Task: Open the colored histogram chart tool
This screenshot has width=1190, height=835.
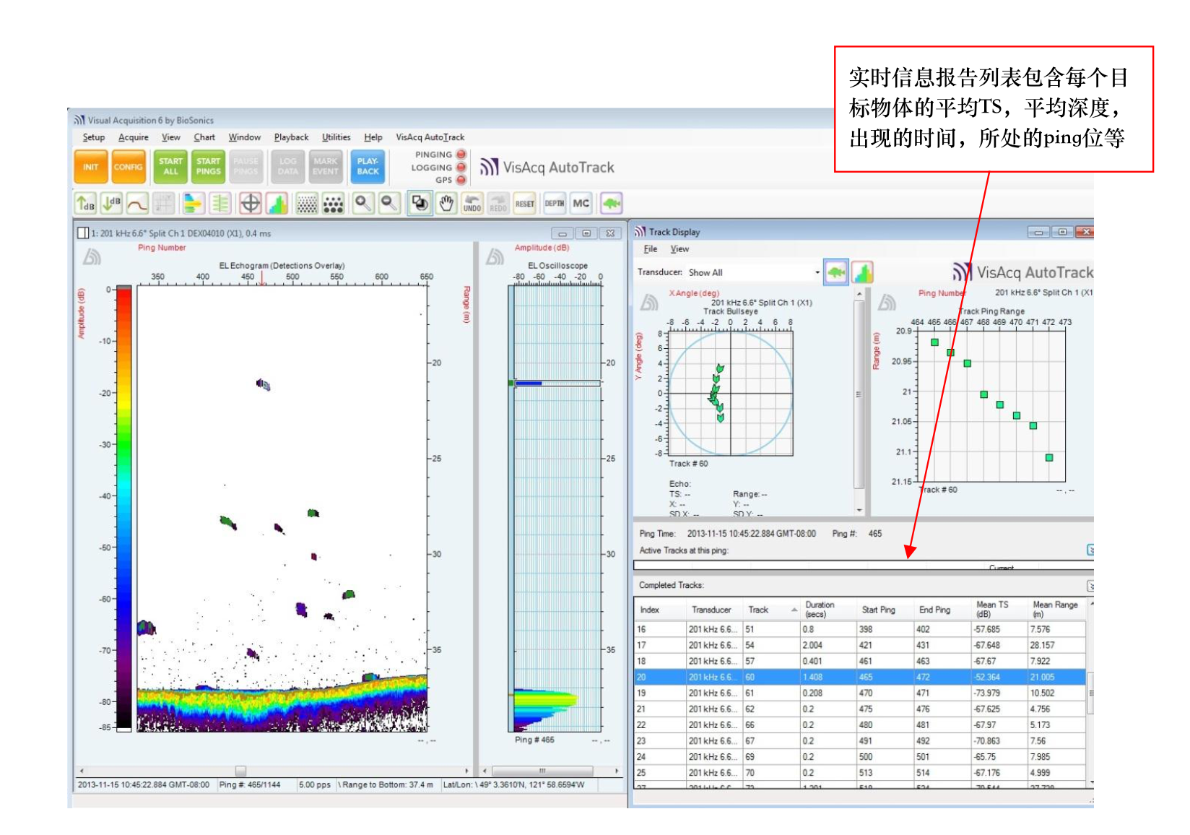Action: (x=277, y=204)
